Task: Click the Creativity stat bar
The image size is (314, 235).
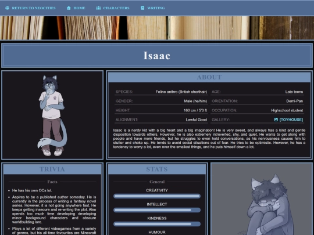Action: (x=157, y=196)
